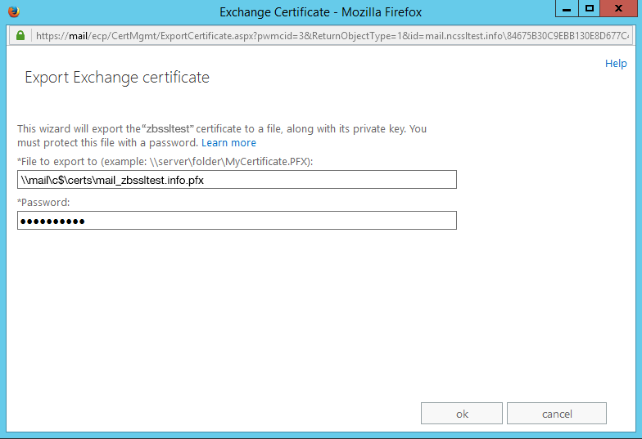Click the Export Exchange certificate heading

coord(117,78)
